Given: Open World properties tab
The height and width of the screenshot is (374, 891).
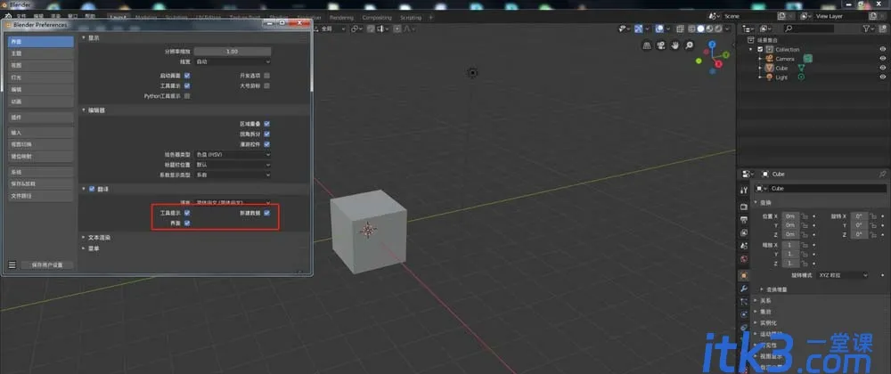Looking at the screenshot, I should 744,259.
